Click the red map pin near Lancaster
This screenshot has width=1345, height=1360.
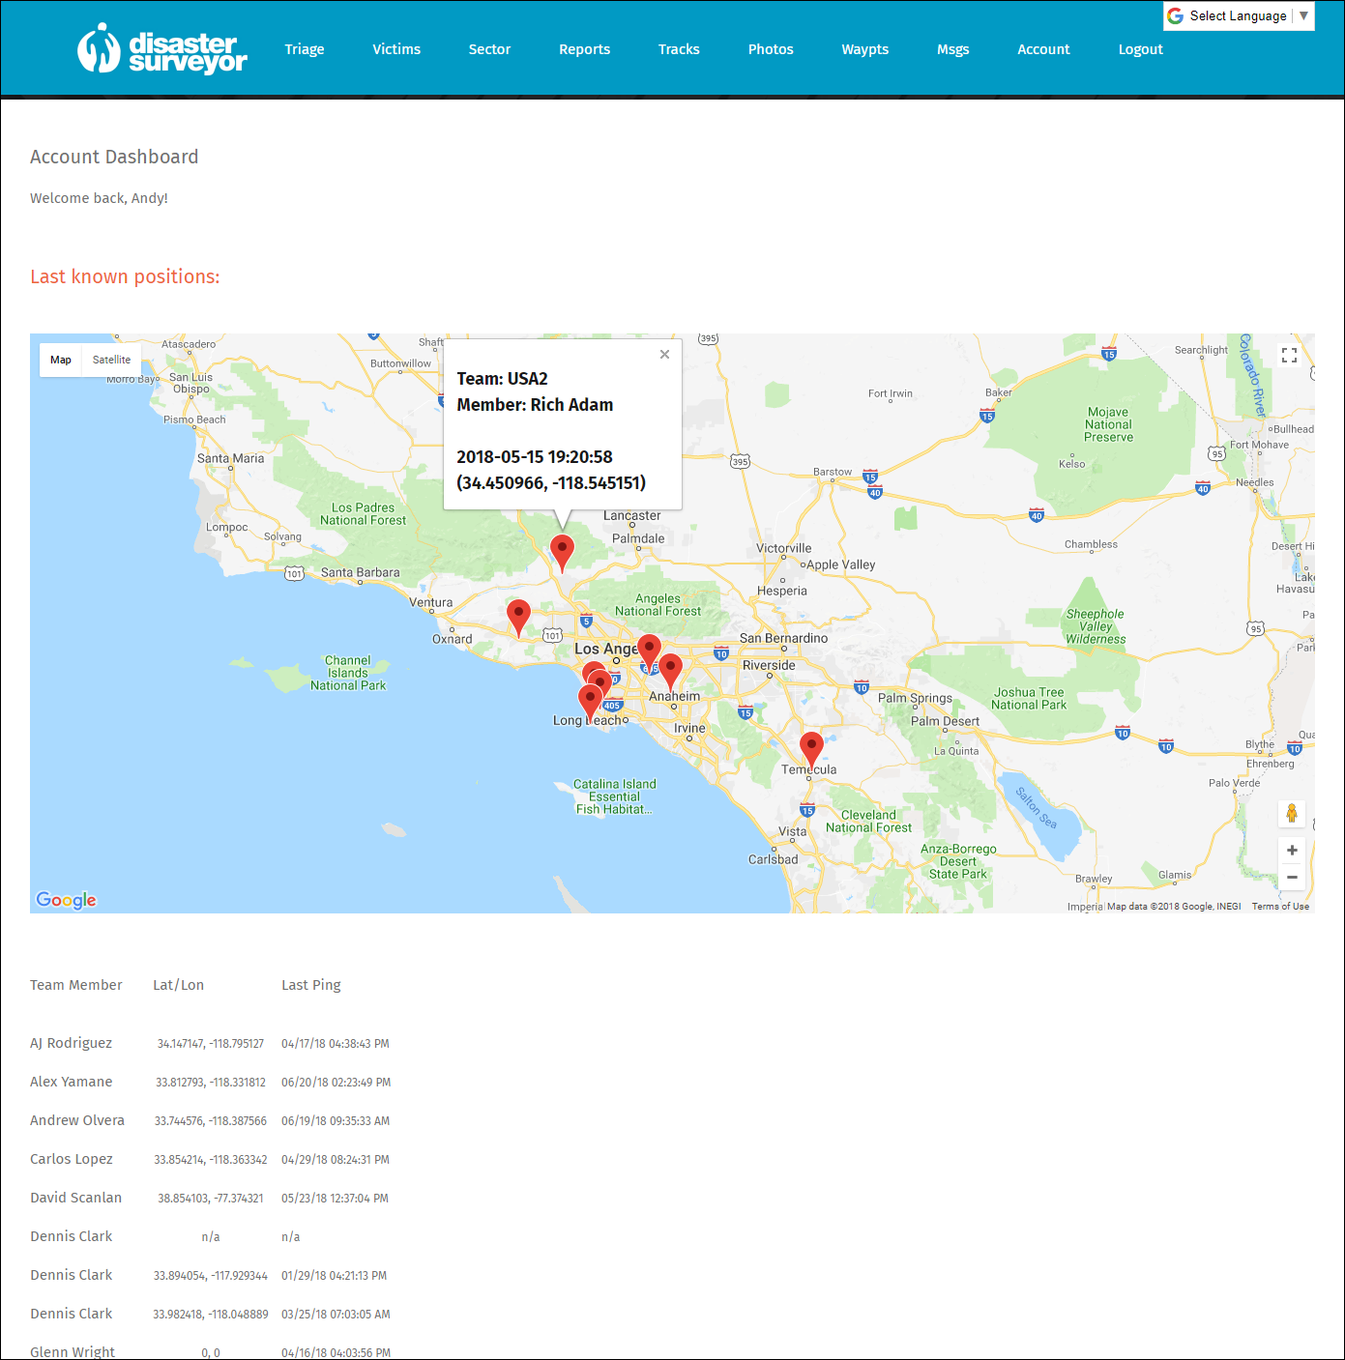coord(562,553)
